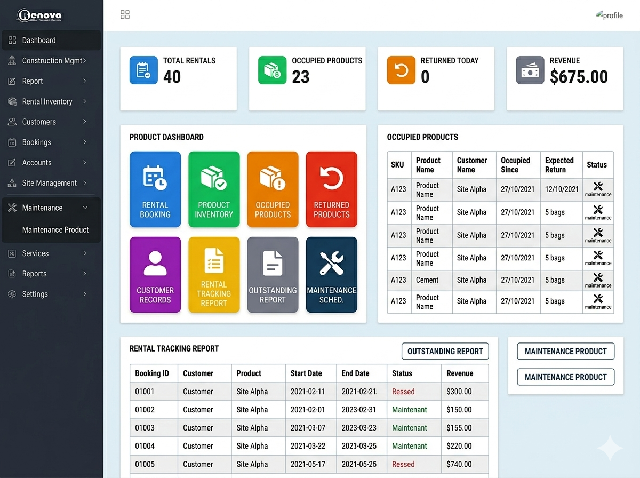Screen dimensions: 640x478
Task: Click the Renova logo
Action: pyautogui.click(x=39, y=15)
